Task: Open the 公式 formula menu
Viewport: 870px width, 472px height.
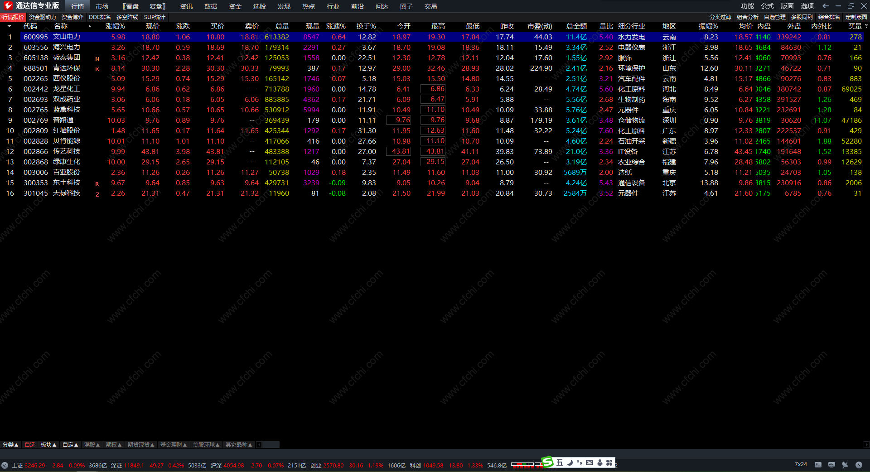Action: pos(768,6)
